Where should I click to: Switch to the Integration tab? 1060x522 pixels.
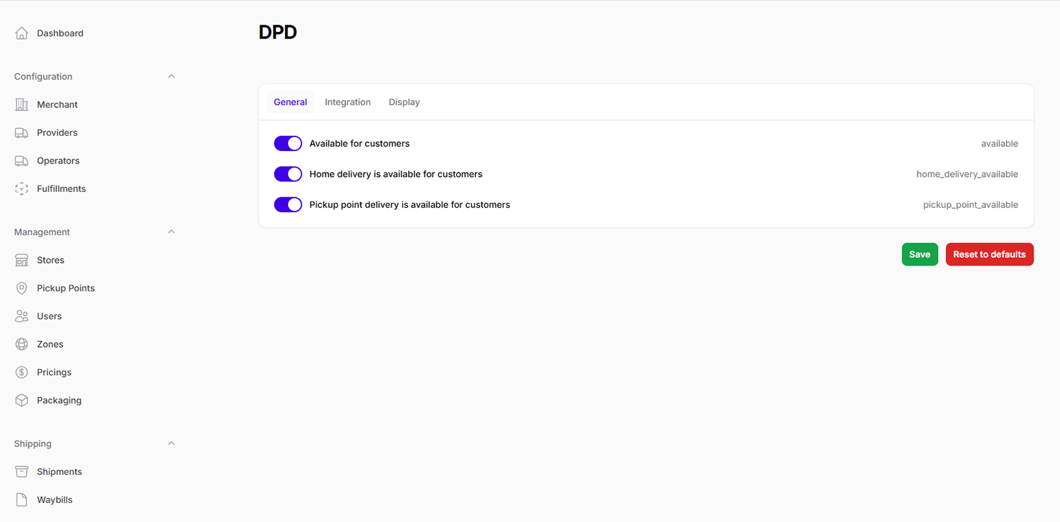click(x=348, y=102)
